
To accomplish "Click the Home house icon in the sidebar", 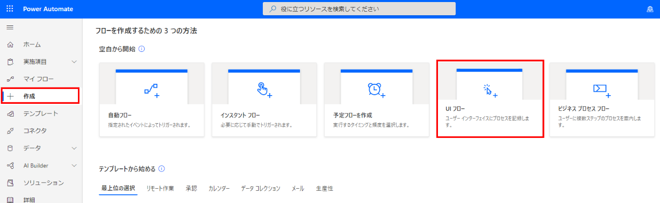I will pos(10,45).
